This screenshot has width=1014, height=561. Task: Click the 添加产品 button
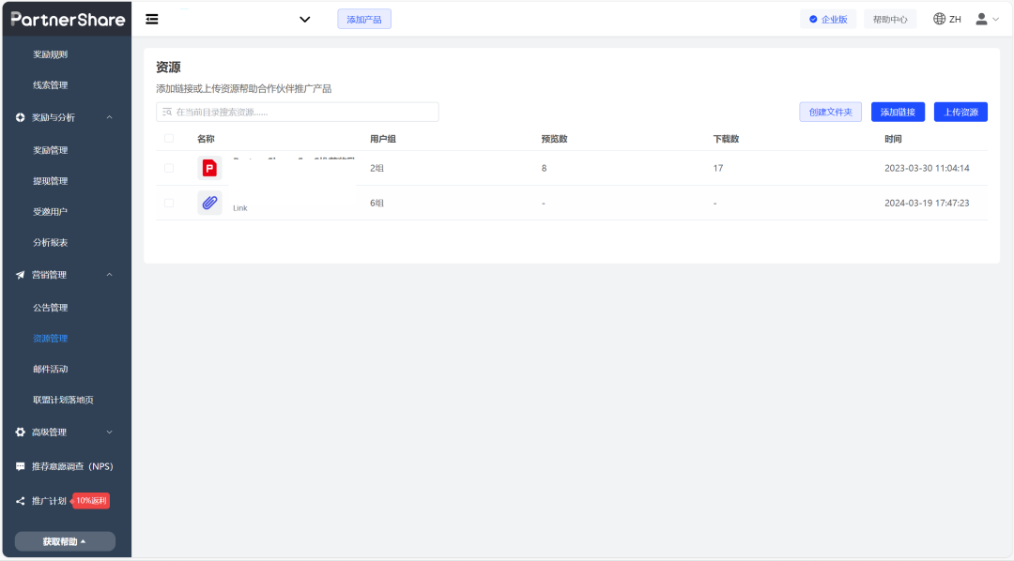[x=364, y=20]
